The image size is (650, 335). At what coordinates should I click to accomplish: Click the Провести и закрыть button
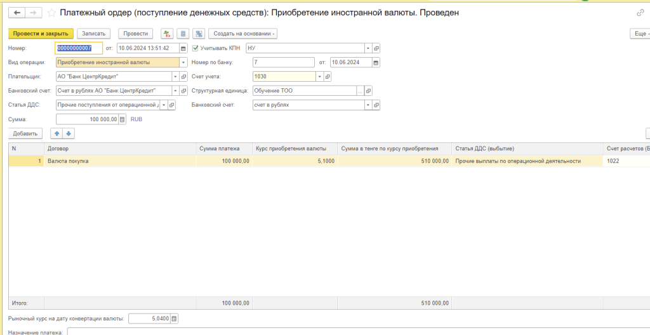coord(41,34)
